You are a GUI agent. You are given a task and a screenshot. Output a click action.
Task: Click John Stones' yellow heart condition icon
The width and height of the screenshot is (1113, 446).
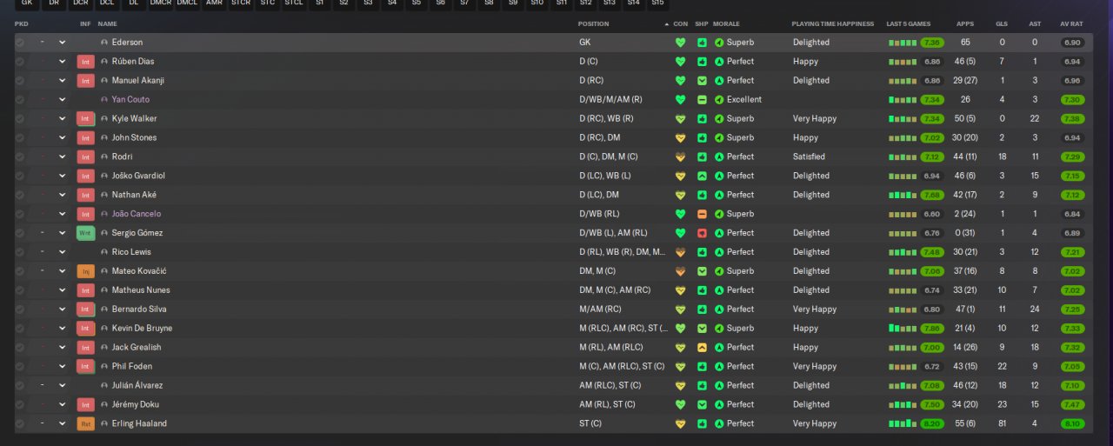coord(680,137)
